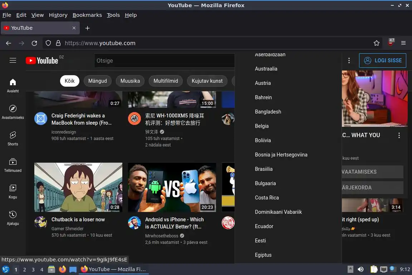Choose Eesti from country list

pyautogui.click(x=288, y=241)
